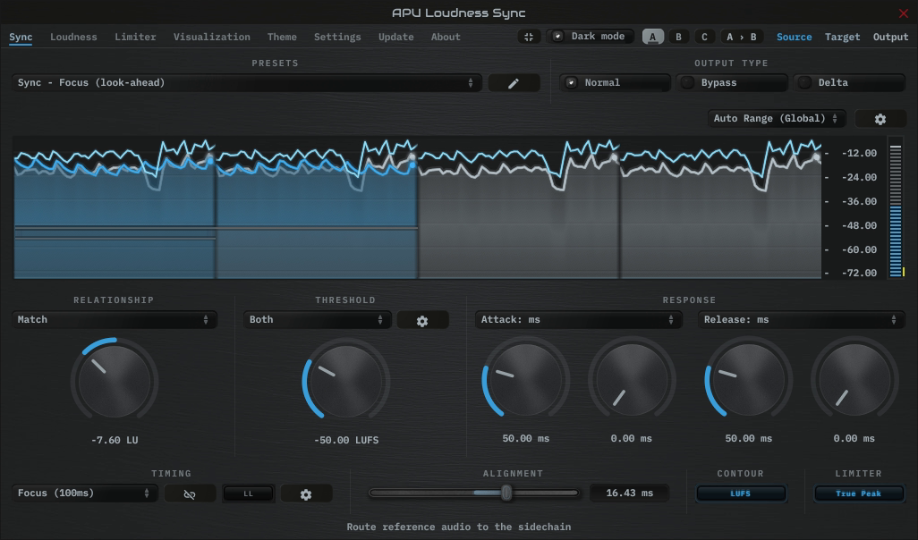
Task: Select state slot C
Action: [x=704, y=37]
